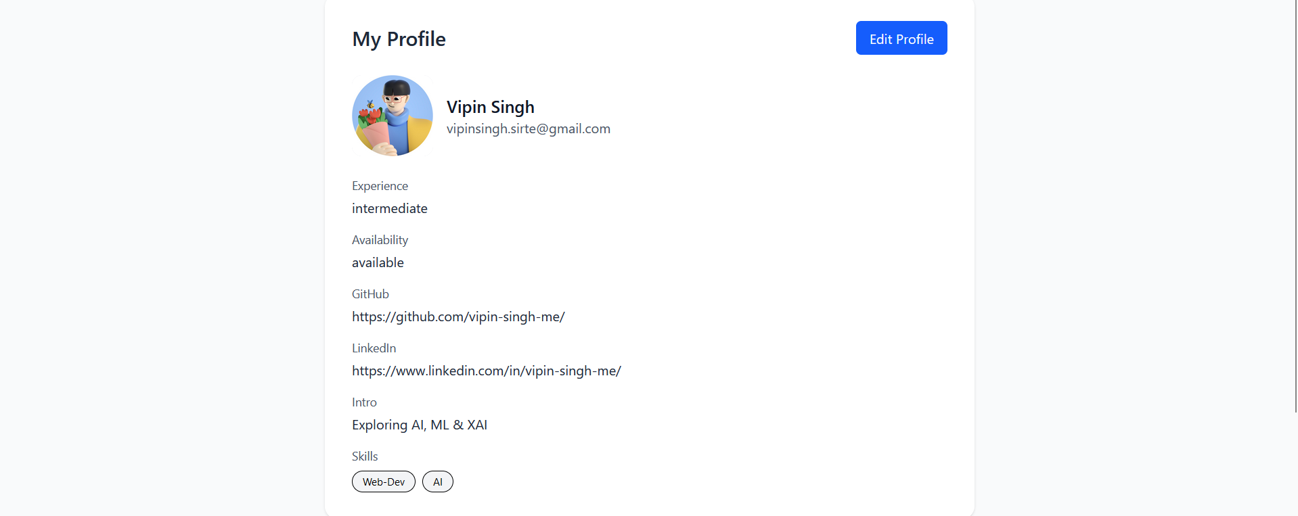Click the Experience field label
Image resolution: width=1298 pixels, height=516 pixels.
click(x=380, y=186)
